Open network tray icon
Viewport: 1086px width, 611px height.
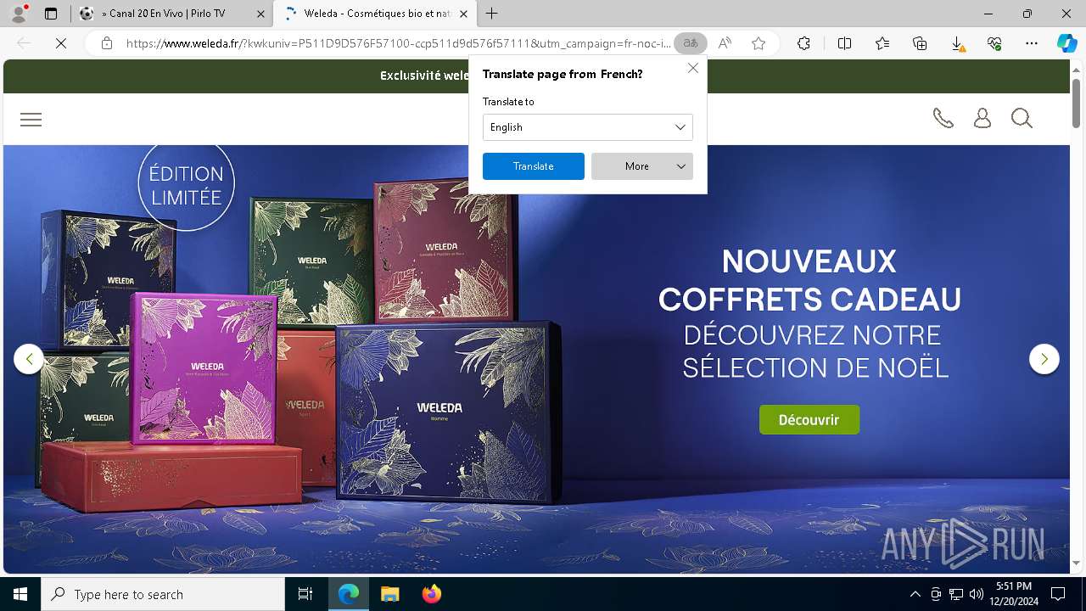click(956, 594)
